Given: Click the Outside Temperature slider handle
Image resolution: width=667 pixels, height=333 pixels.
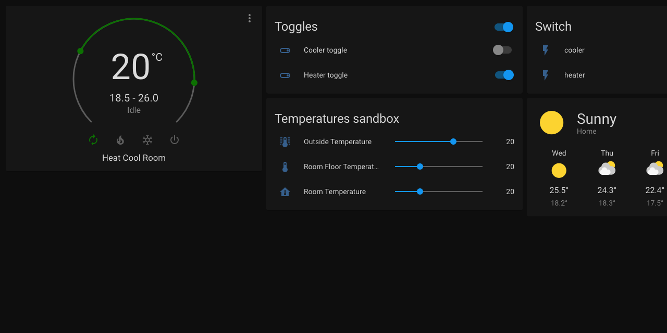Looking at the screenshot, I should point(453,142).
